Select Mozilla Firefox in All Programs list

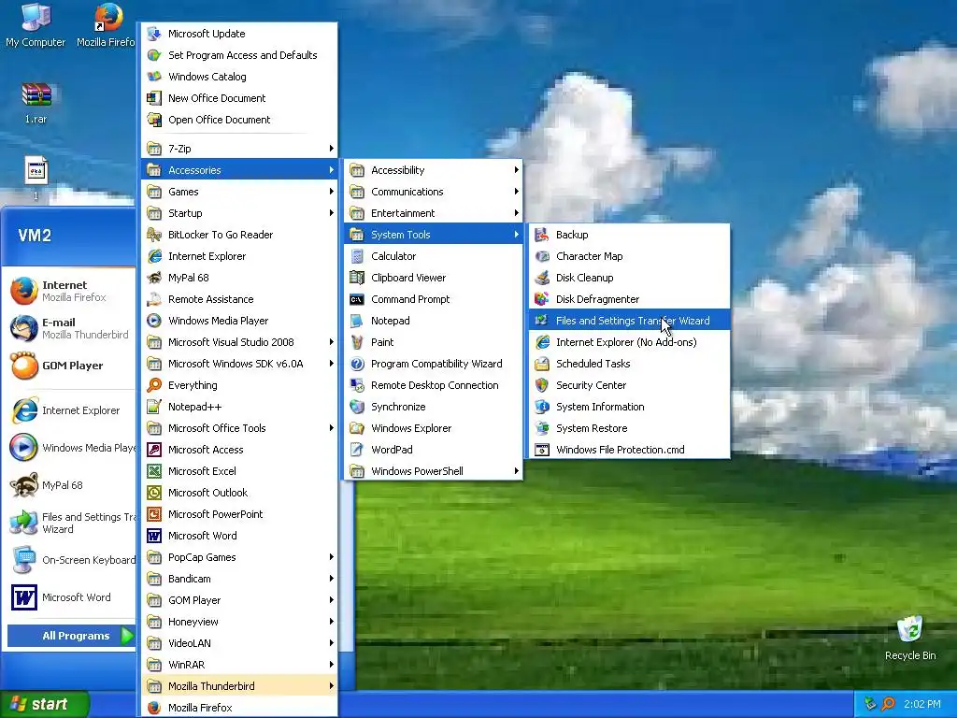click(239, 707)
